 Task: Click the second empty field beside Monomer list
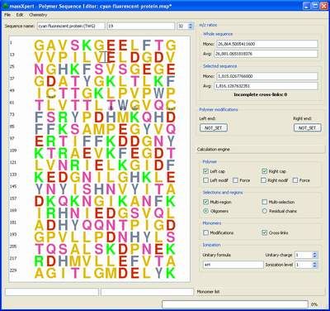147,292
